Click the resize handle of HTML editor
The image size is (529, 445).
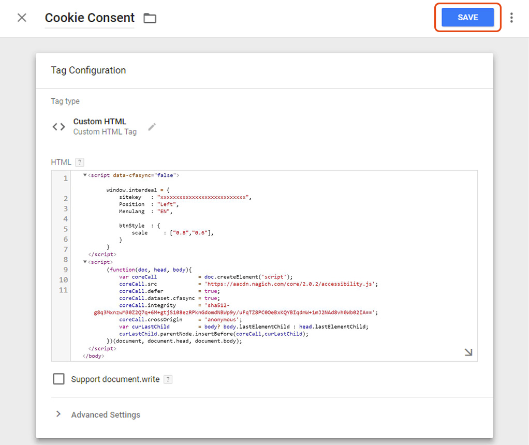pyautogui.click(x=468, y=352)
